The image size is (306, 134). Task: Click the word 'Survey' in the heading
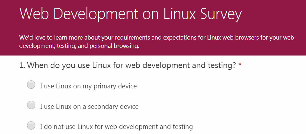pos(221,14)
